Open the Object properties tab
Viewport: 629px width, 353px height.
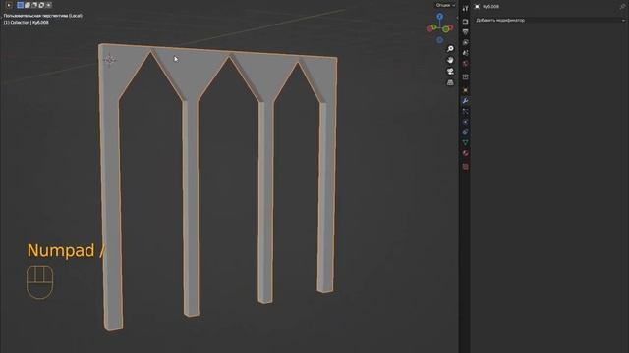coord(465,90)
